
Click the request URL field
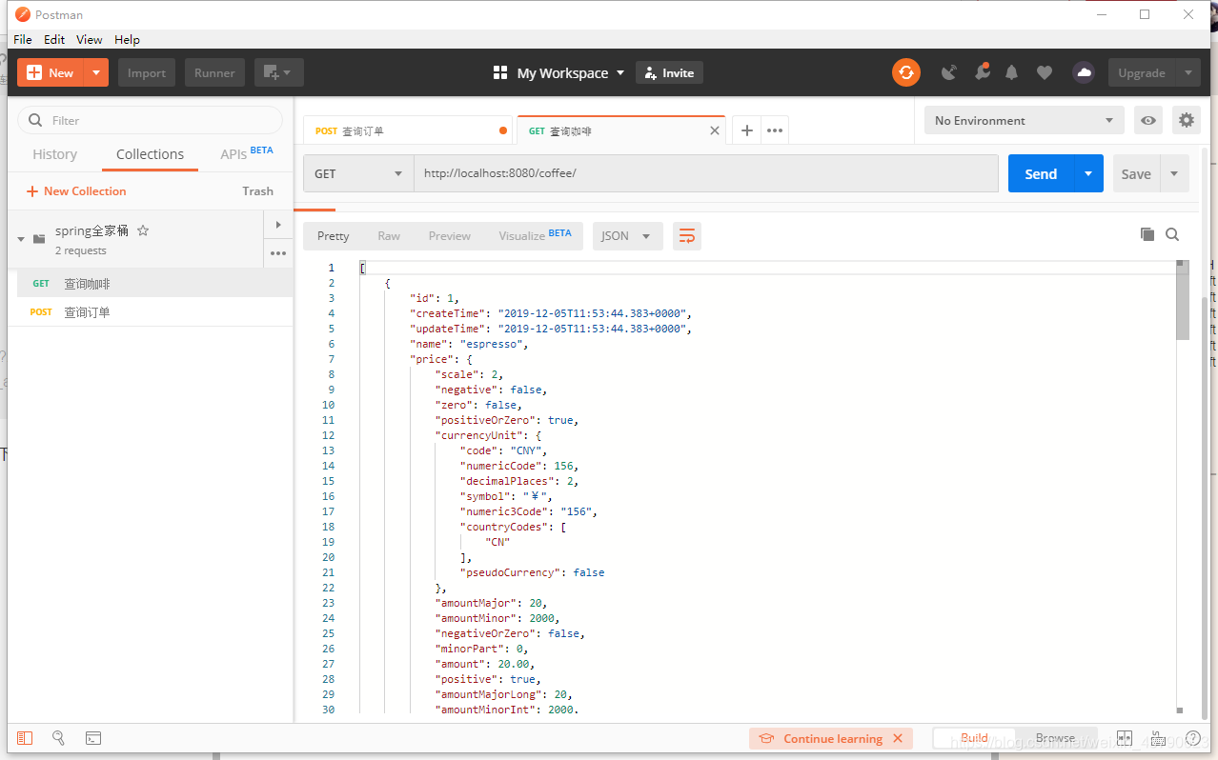(x=705, y=173)
